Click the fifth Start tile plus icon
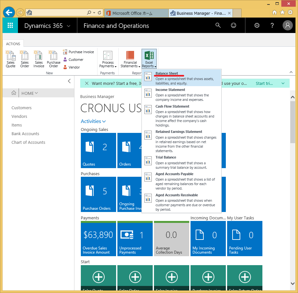The image size is (298, 293). (245, 277)
